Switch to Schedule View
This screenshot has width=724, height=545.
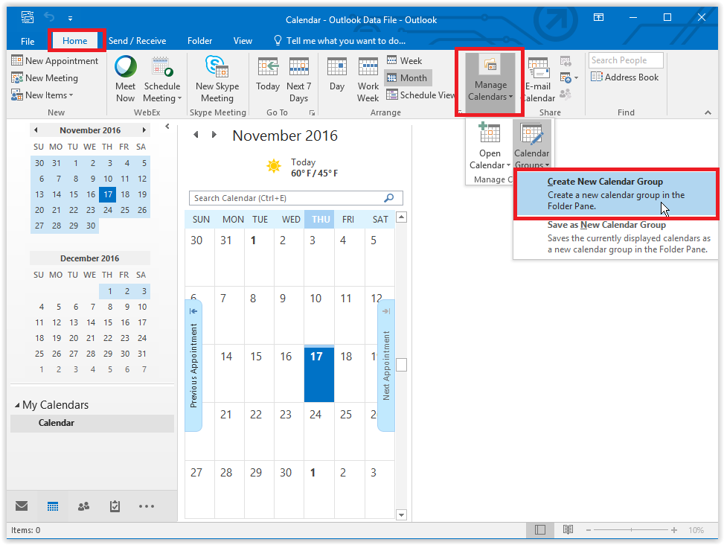420,95
